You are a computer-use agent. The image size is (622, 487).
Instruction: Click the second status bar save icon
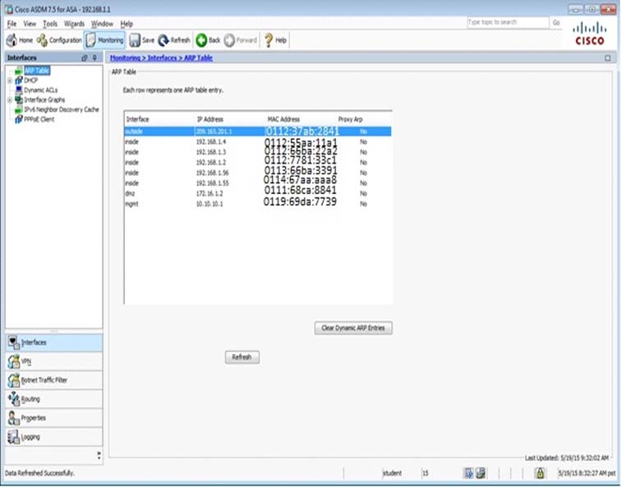tap(481, 473)
